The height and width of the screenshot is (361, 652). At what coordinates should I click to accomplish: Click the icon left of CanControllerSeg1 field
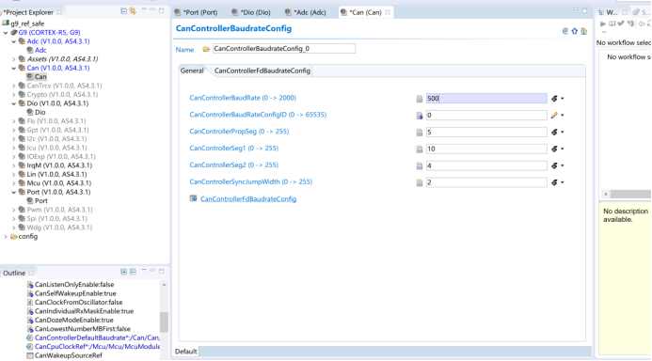click(x=420, y=149)
